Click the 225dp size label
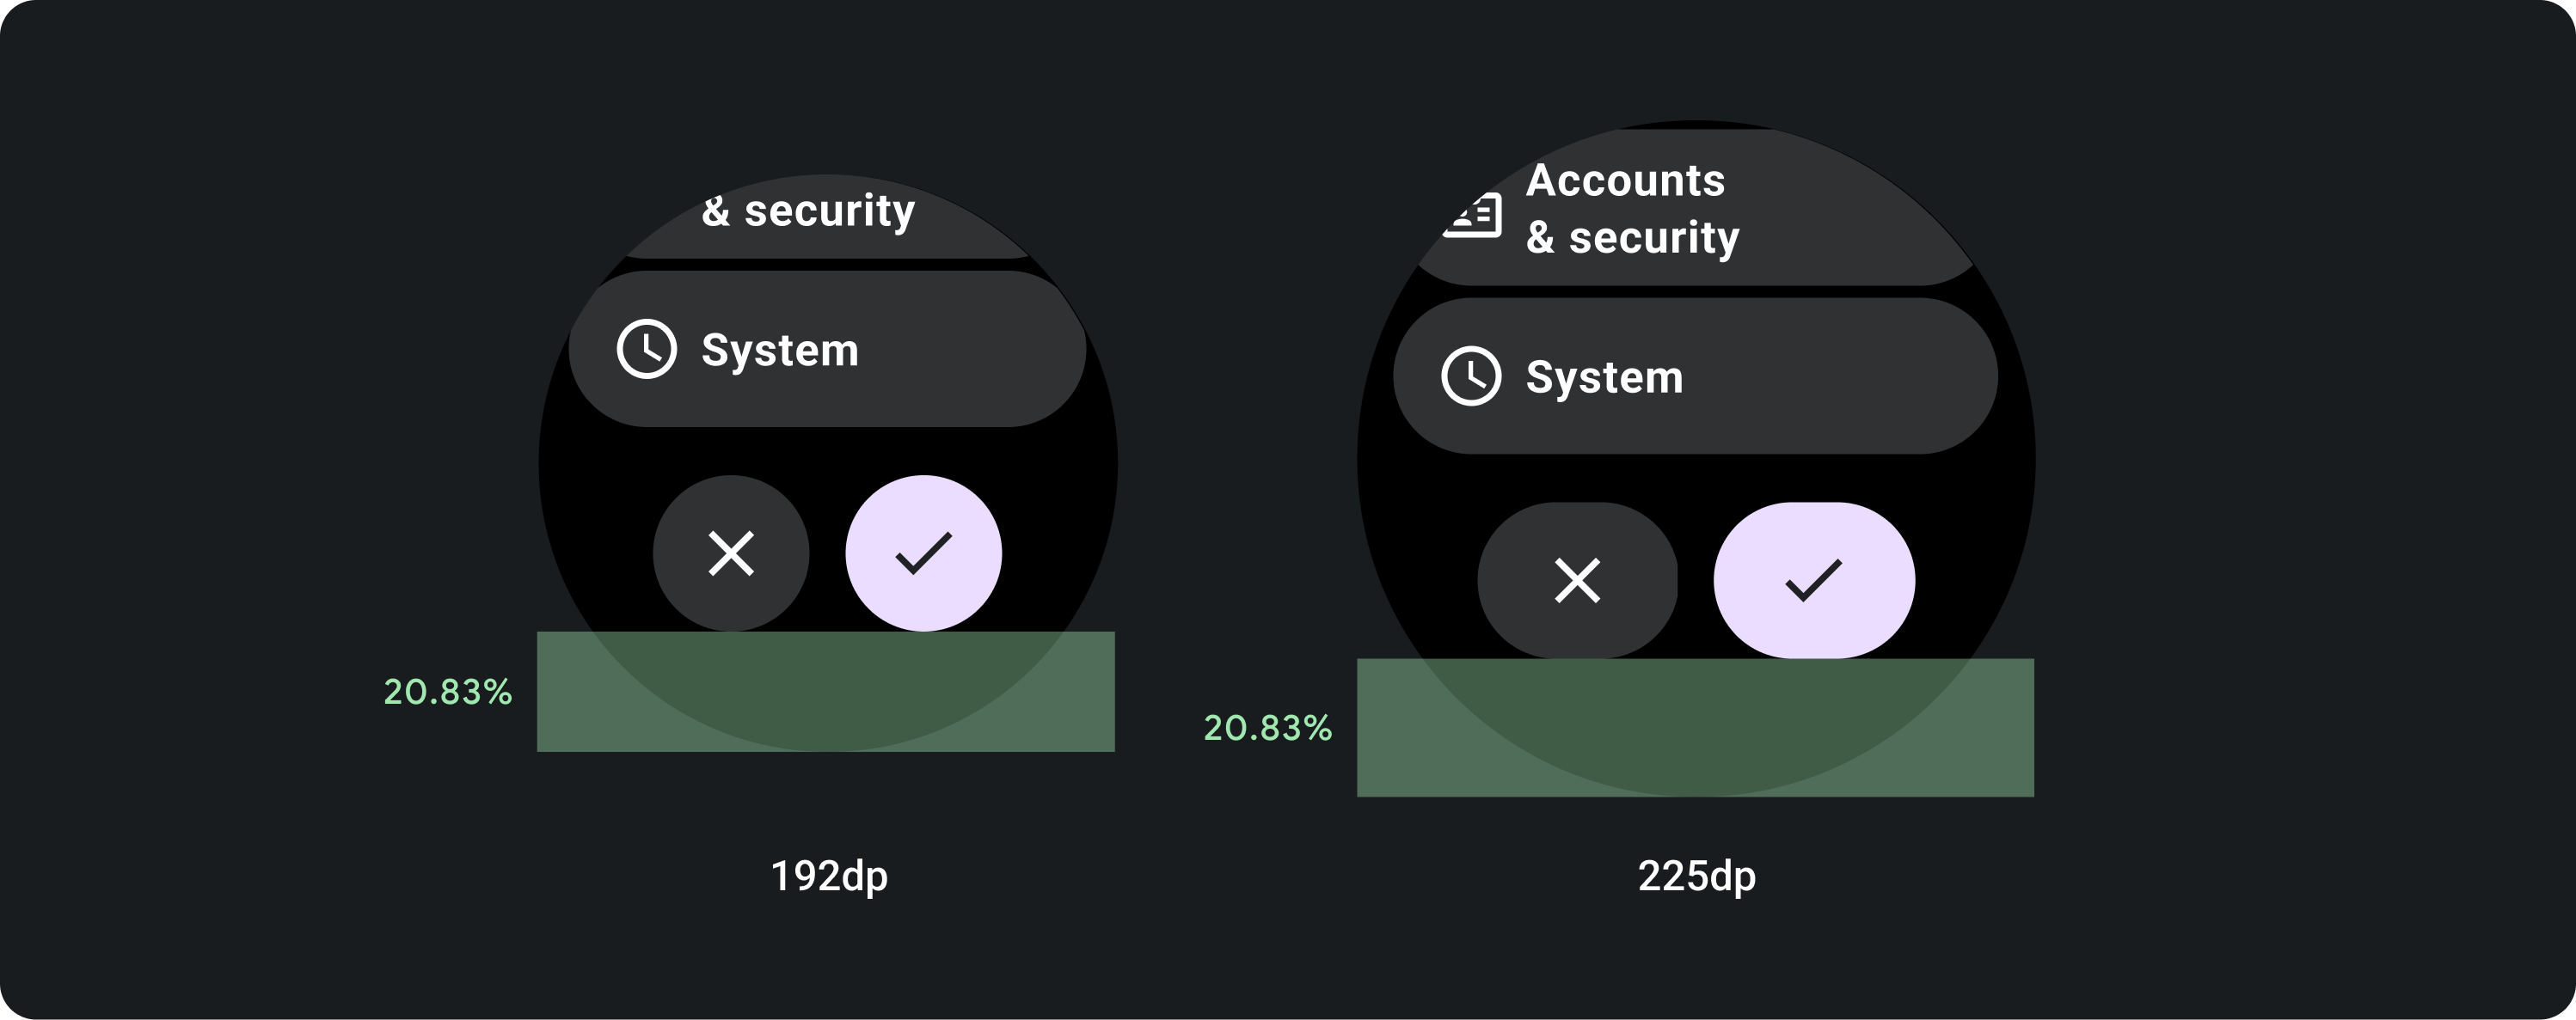The height and width of the screenshot is (1020, 2576). [x=1696, y=876]
